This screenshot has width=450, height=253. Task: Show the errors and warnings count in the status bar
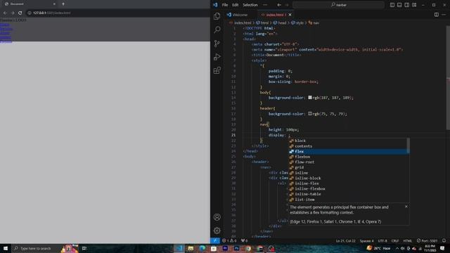[x=229, y=240]
